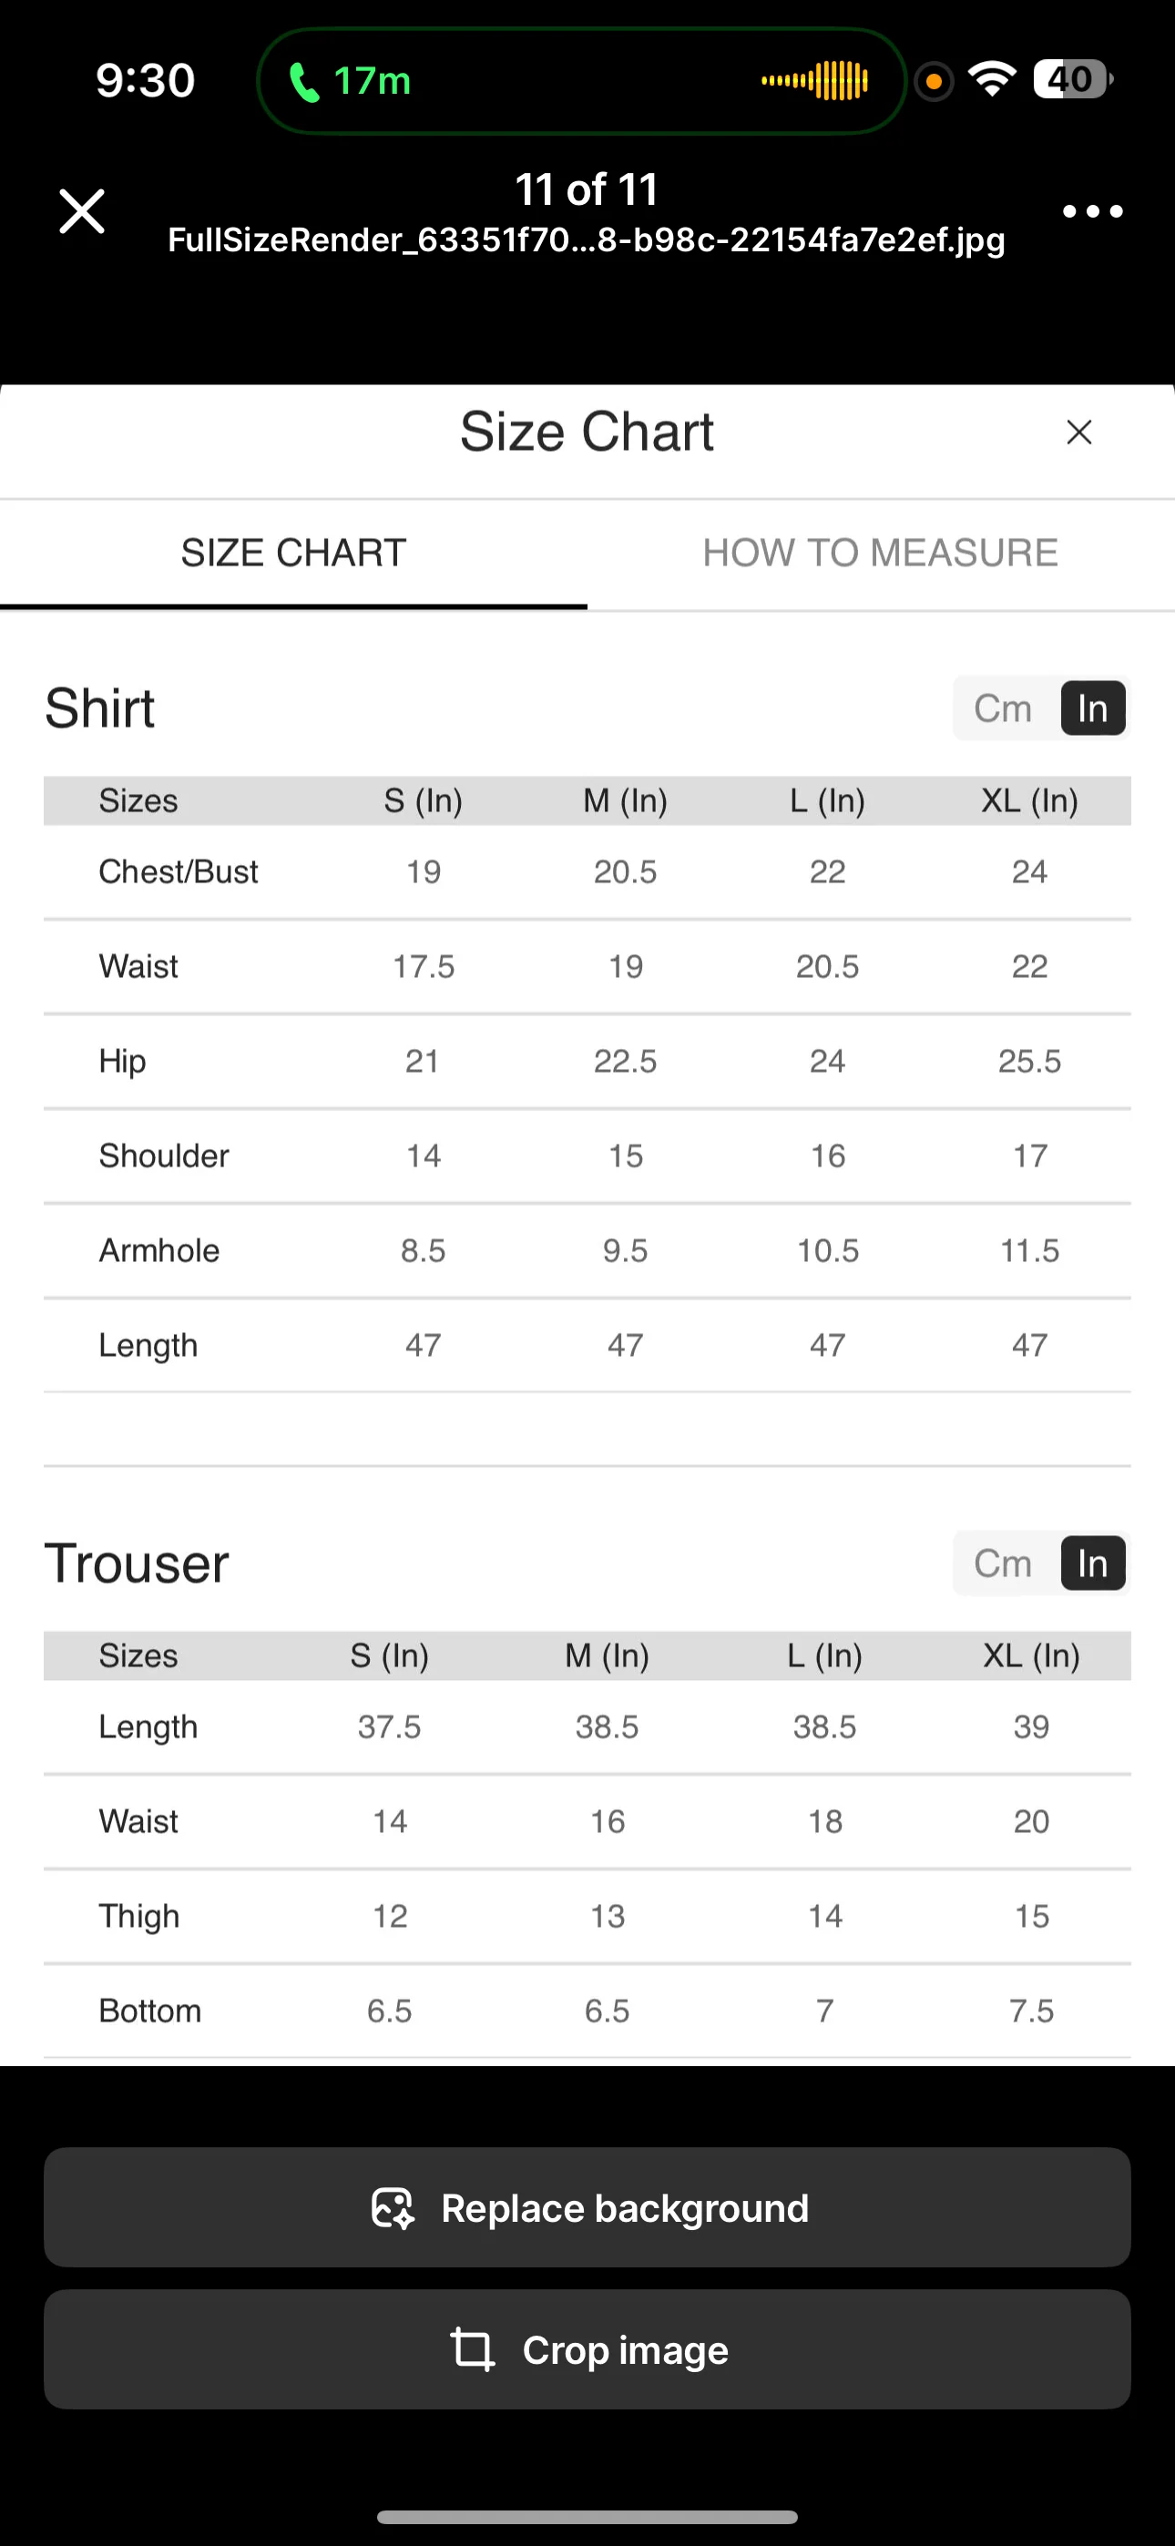This screenshot has height=2546, width=1175.
Task: Tap the crop icon in Crop image
Action: 472,2349
